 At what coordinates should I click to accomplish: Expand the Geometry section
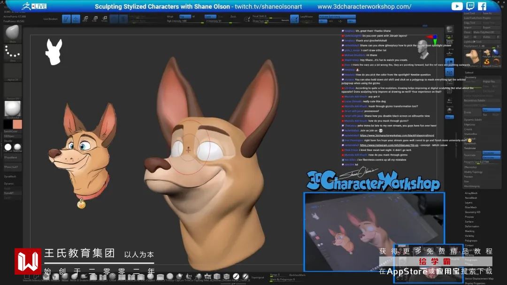click(470, 77)
